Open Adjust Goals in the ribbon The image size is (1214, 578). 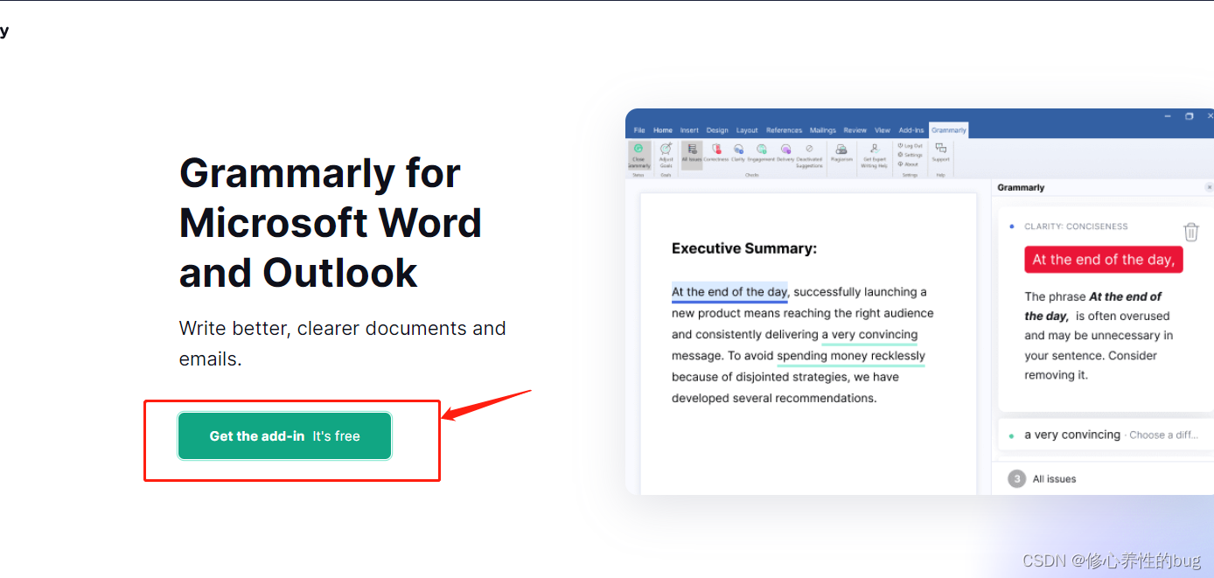pyautogui.click(x=666, y=156)
